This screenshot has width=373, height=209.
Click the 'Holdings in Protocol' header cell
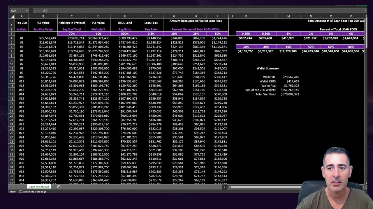click(x=72, y=23)
